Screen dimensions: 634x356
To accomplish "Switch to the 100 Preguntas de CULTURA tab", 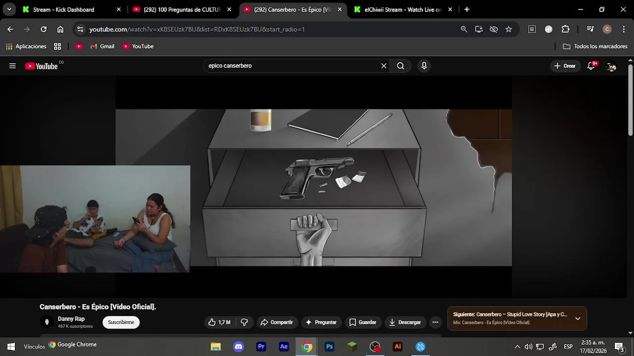I will coord(182,9).
